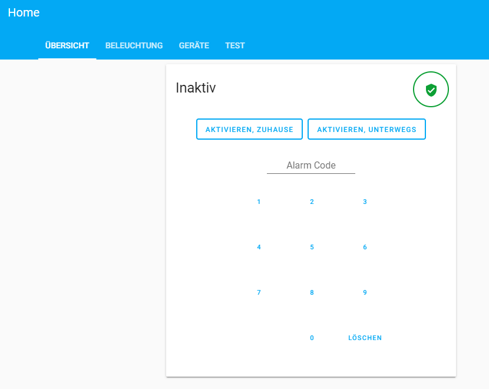Open the Beleuchtung tab
The width and height of the screenshot is (489, 389).
pos(134,45)
